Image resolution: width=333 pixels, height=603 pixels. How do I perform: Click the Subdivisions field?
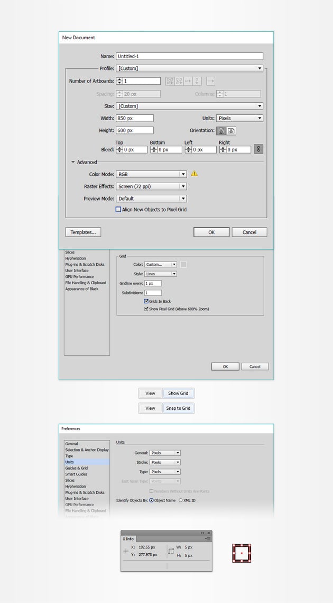point(153,293)
